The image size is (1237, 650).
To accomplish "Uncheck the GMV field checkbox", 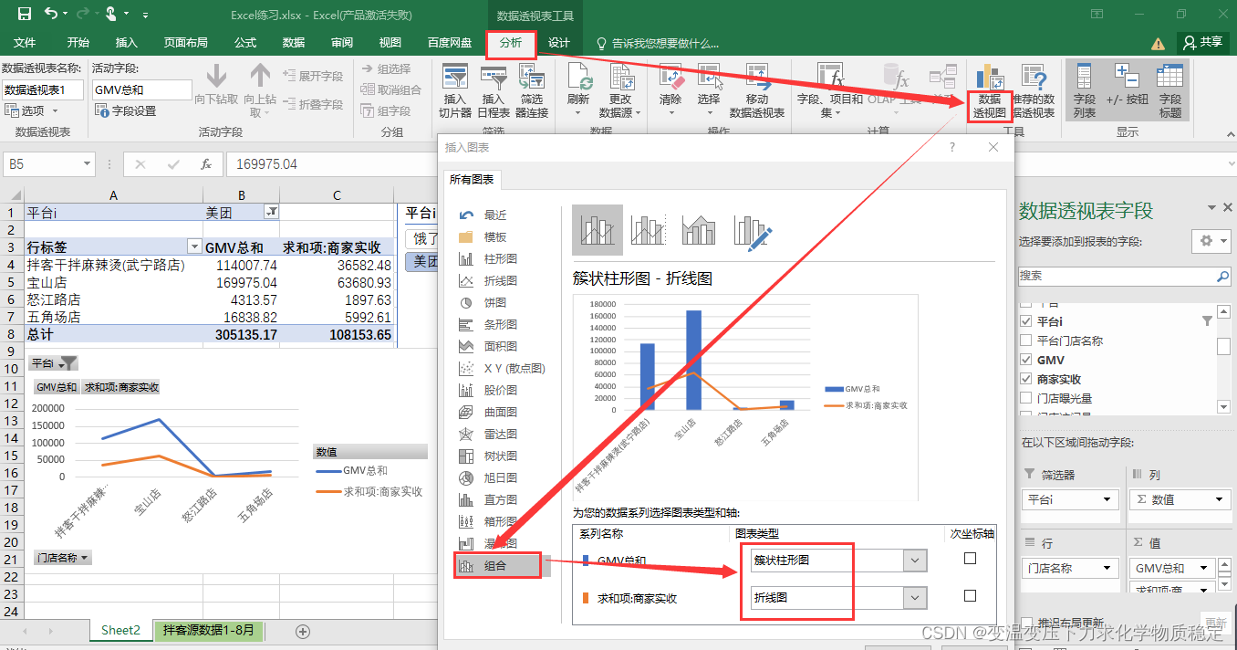I will (x=1026, y=360).
